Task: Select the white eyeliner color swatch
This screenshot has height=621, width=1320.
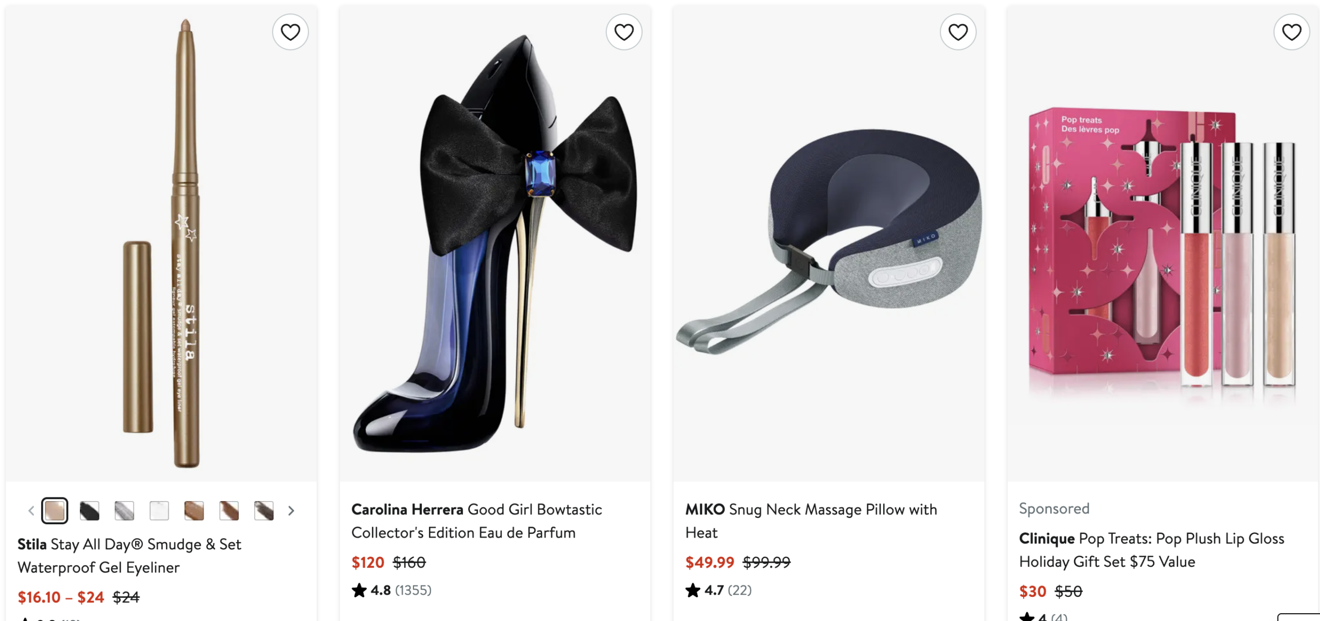Action: (159, 511)
